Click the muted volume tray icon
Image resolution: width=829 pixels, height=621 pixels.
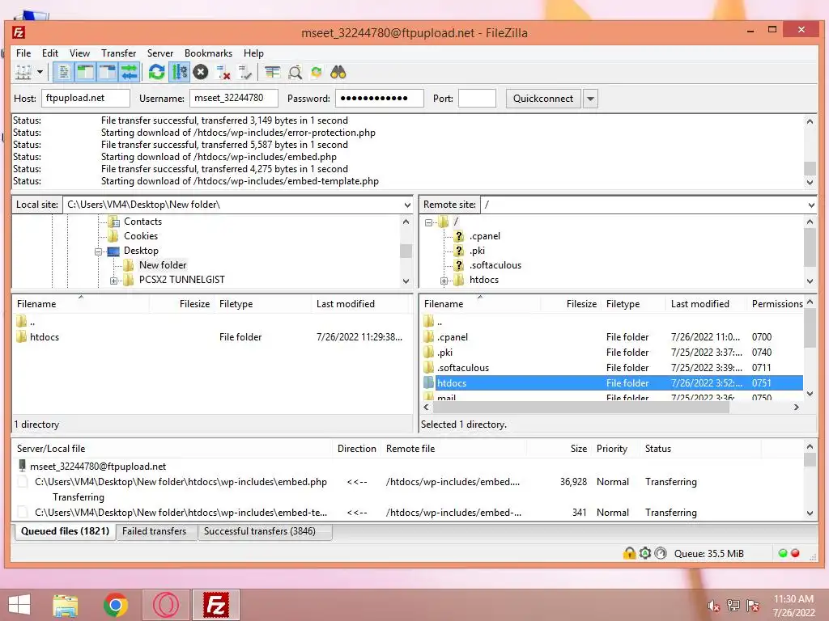[x=714, y=606]
